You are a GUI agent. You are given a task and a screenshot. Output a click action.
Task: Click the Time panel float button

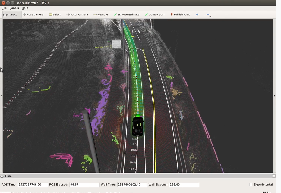click(273, 176)
